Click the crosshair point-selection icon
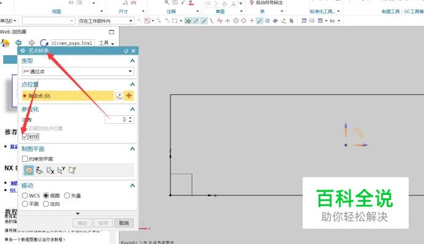Screen dimensions: 424x244 pyautogui.click(x=129, y=96)
